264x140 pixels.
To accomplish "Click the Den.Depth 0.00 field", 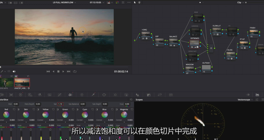I will click(38, 104).
